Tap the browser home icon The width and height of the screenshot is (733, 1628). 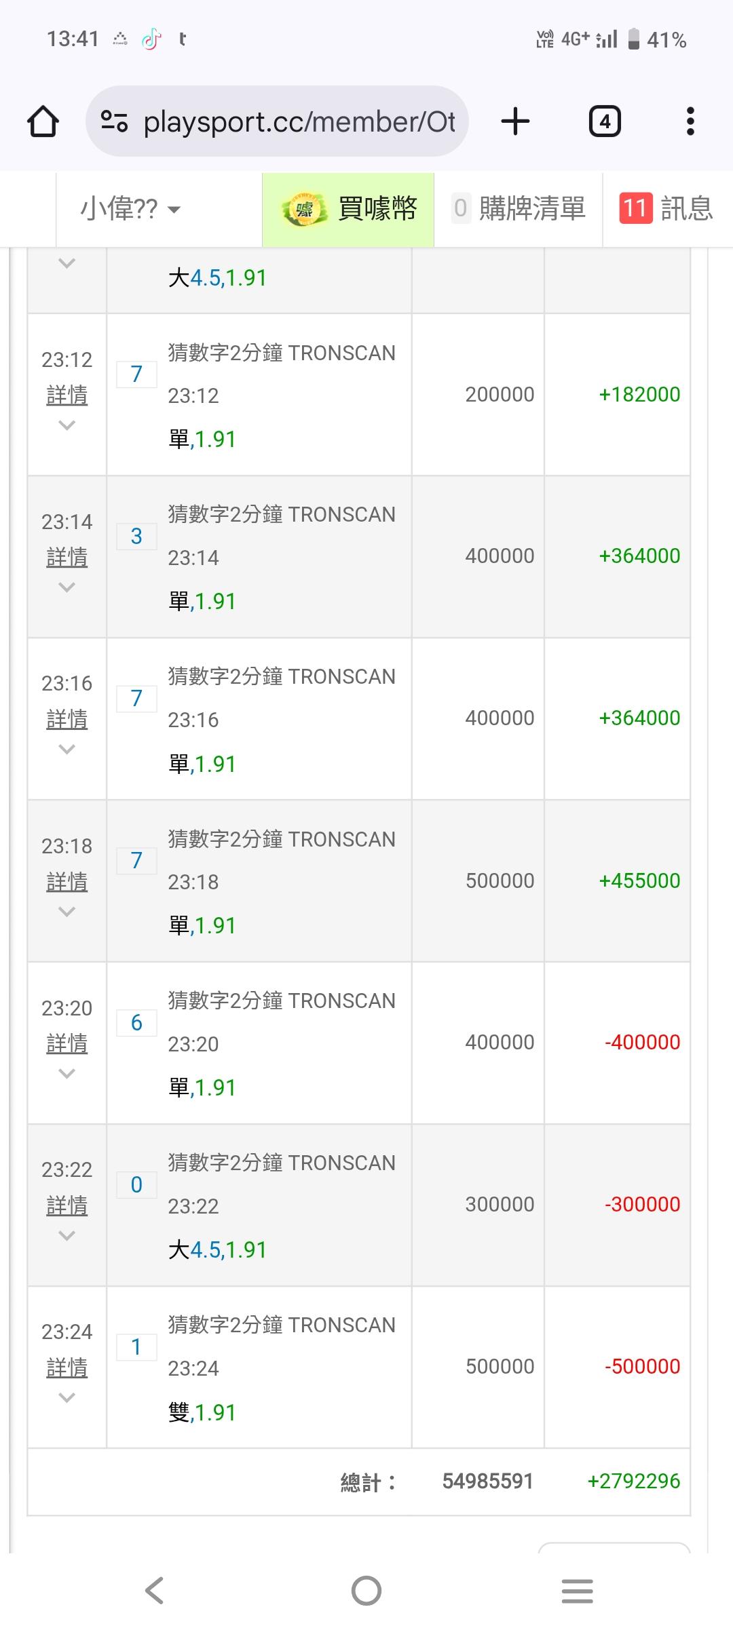click(43, 122)
